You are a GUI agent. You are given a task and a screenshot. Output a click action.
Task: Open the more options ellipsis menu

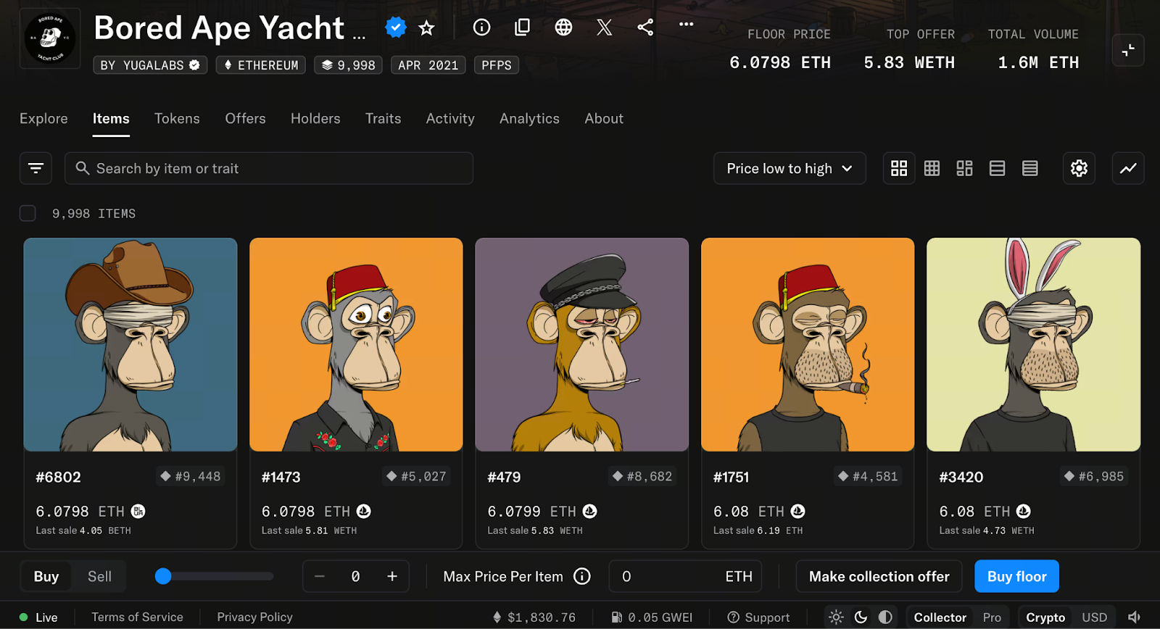[686, 25]
